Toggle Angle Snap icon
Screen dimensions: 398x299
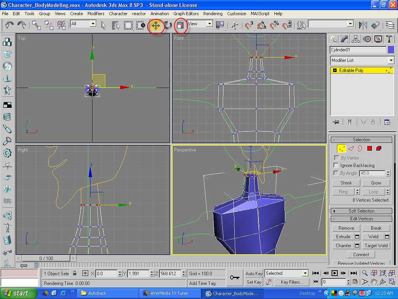coord(262,25)
